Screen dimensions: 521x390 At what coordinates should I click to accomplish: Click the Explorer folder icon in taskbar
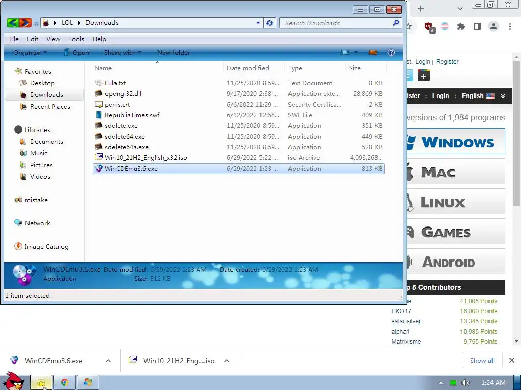(41, 383)
